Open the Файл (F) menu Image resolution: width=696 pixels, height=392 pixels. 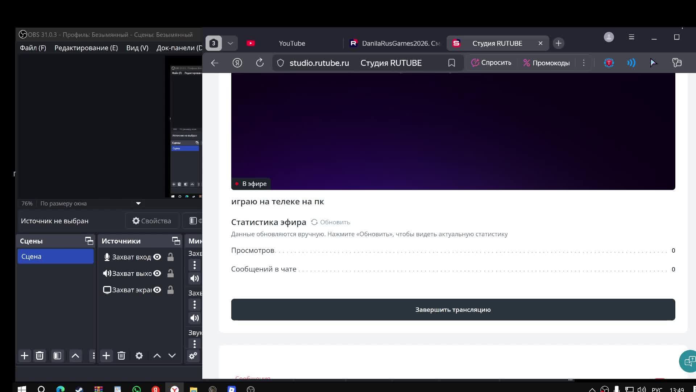pos(33,48)
